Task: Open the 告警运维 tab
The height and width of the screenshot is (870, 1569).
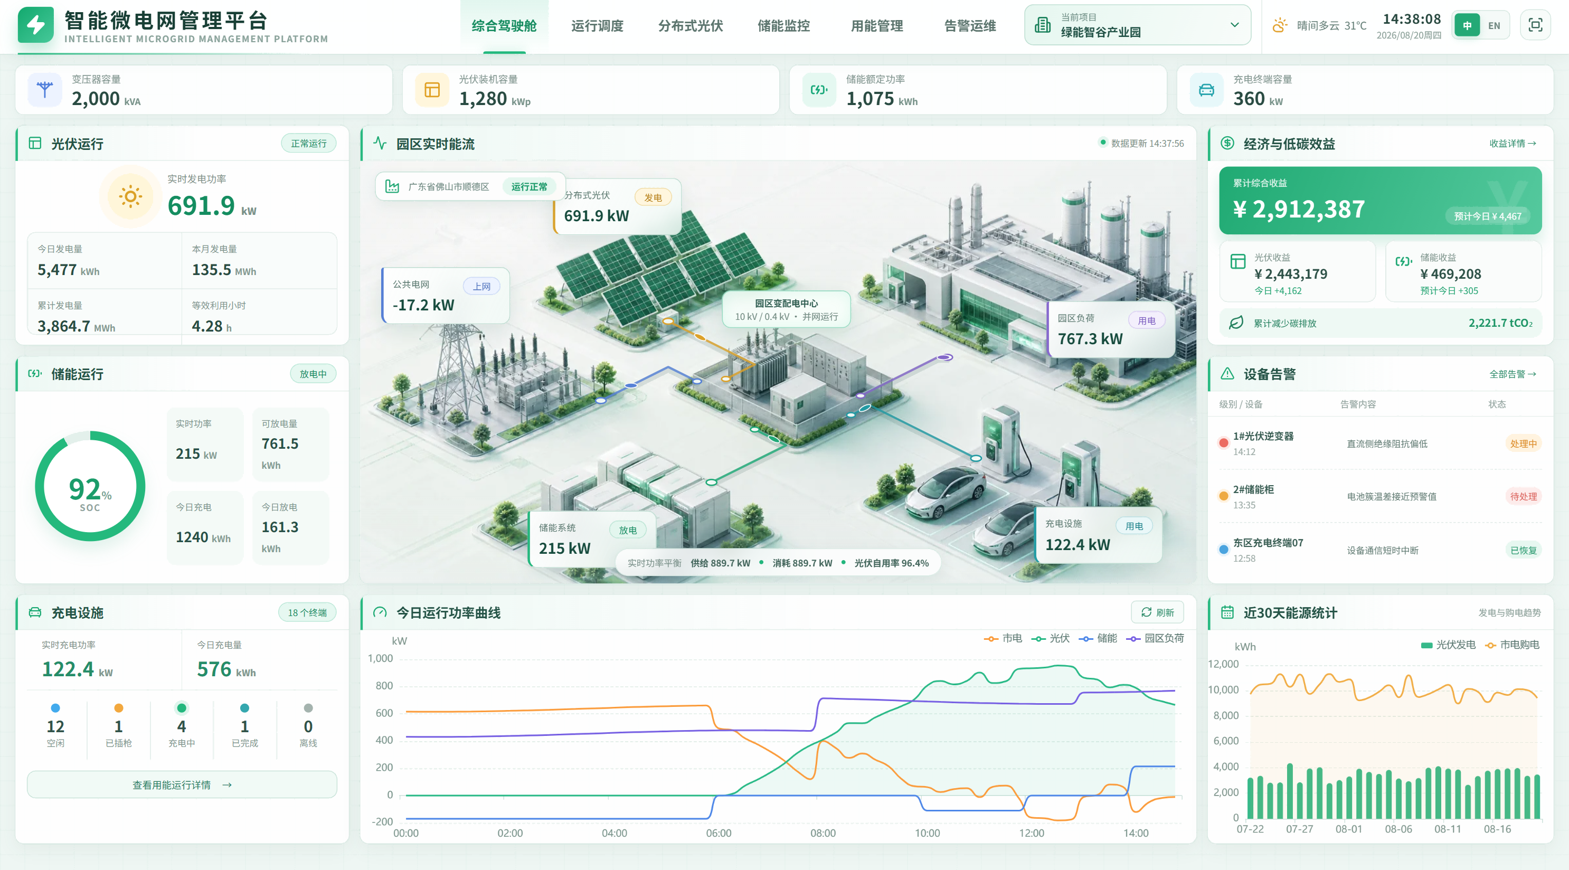Action: tap(970, 25)
